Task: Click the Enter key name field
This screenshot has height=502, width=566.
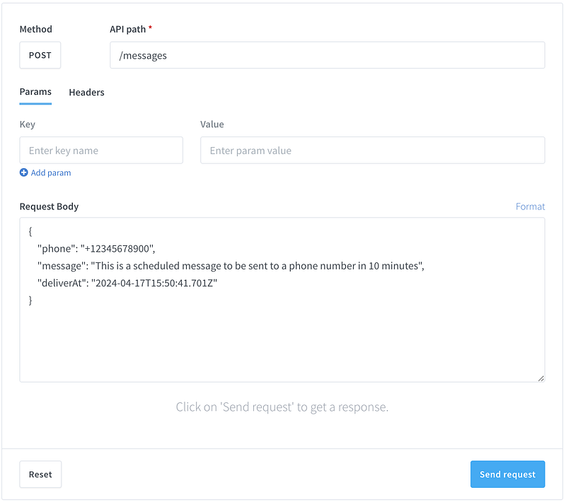Action: [101, 151]
